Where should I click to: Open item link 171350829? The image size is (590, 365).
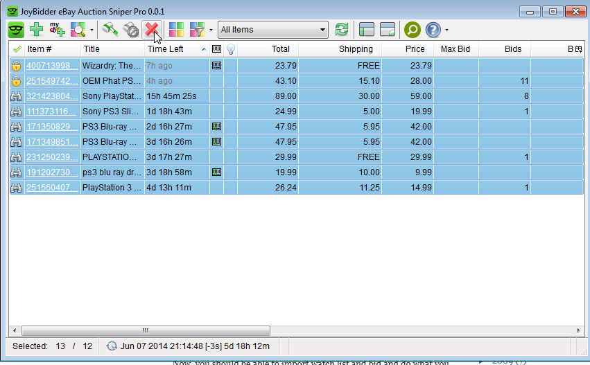52,127
